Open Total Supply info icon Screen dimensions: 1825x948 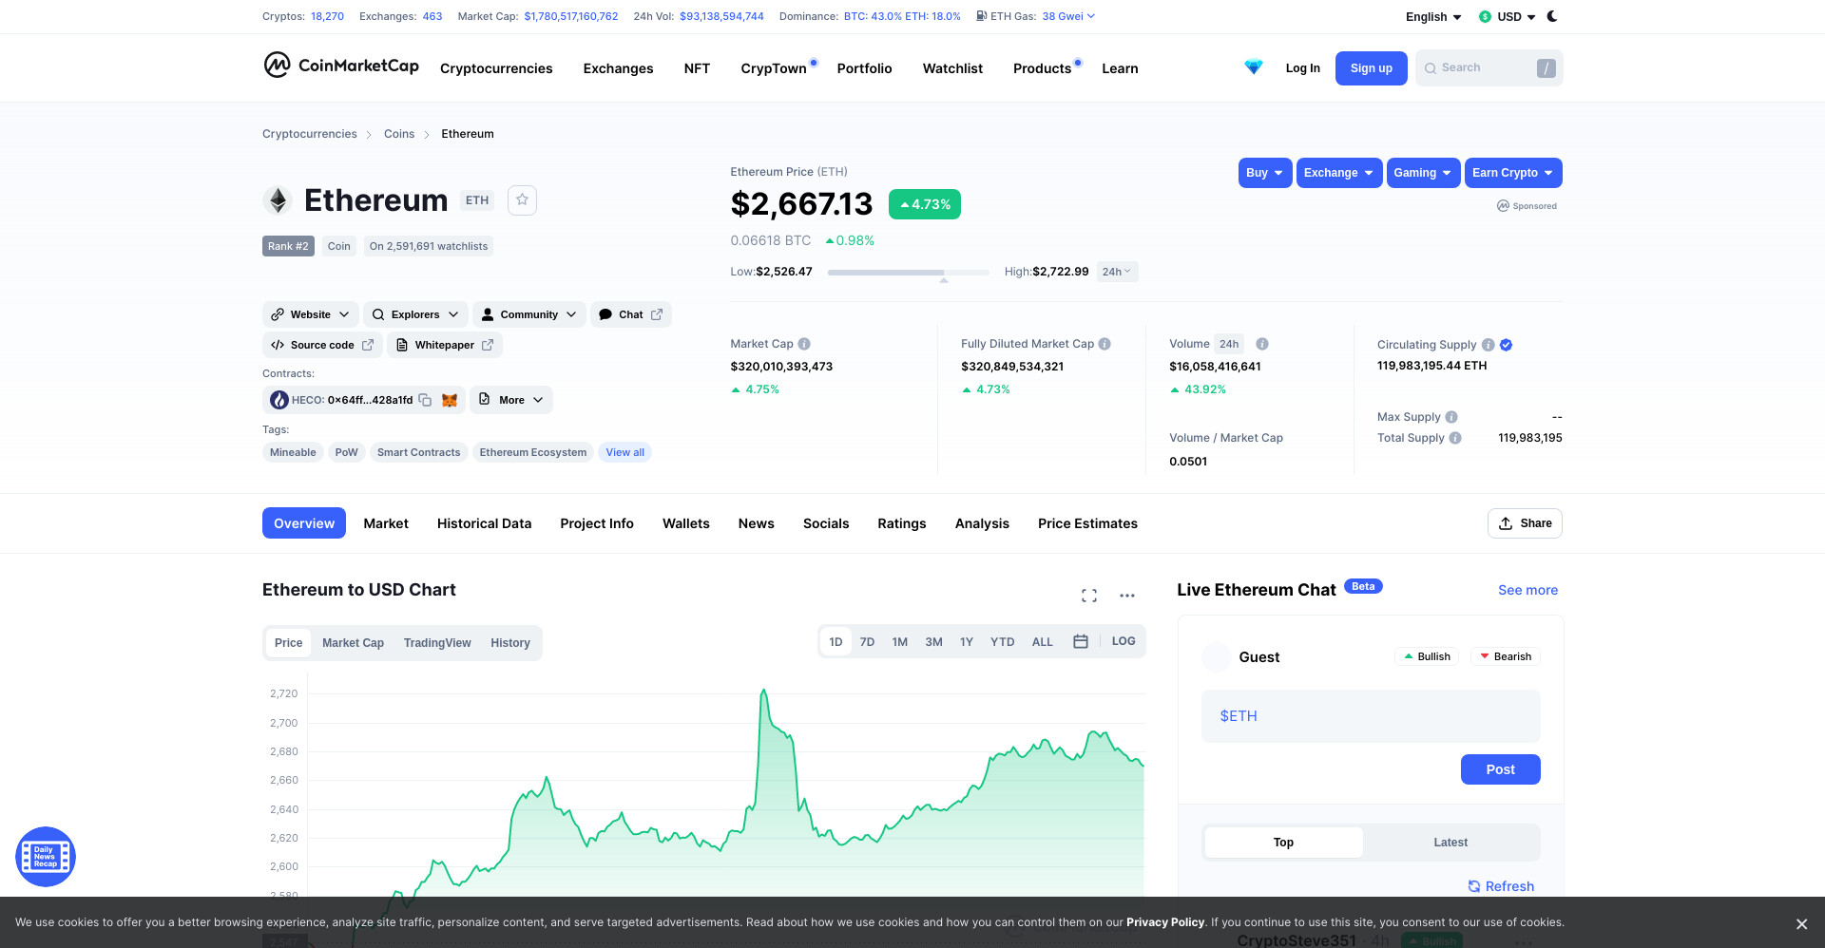point(1455,438)
